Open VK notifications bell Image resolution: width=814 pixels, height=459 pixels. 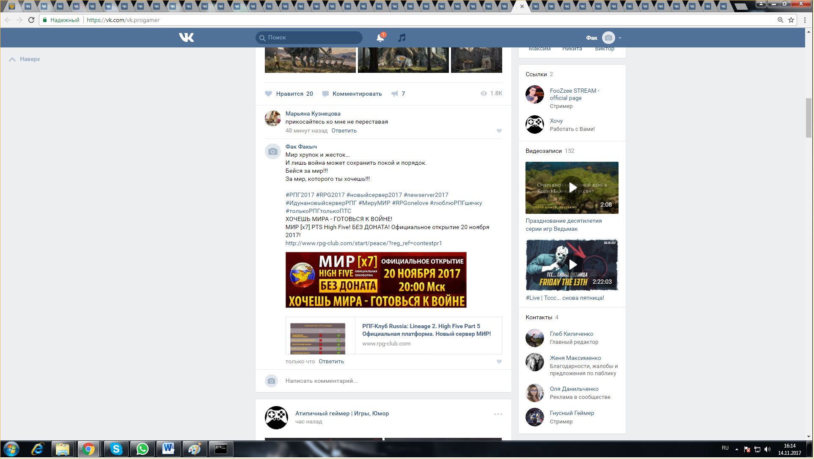(380, 38)
